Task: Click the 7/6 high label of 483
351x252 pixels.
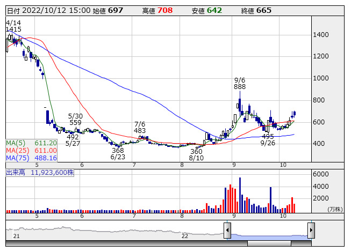Action: (140, 131)
